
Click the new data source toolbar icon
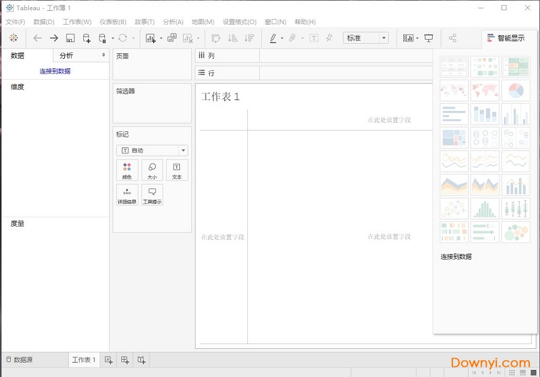[86, 38]
